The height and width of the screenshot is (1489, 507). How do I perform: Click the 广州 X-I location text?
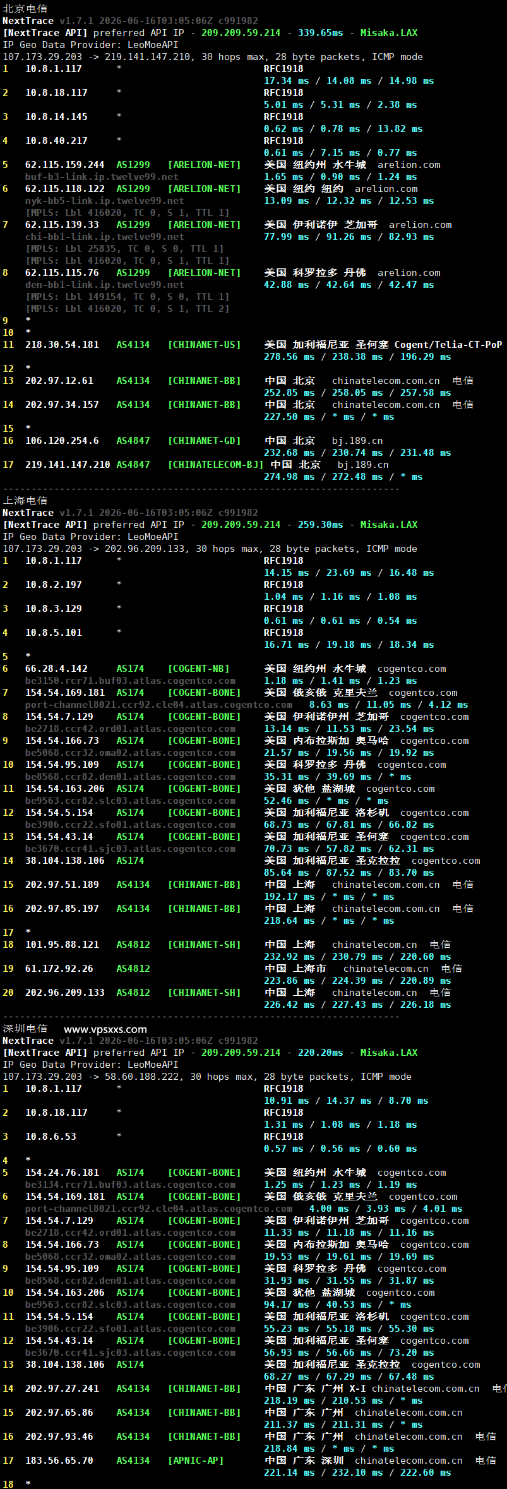tap(343, 1388)
